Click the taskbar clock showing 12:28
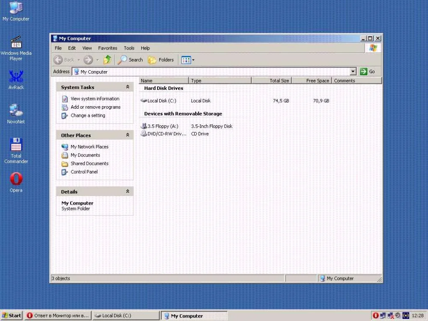The image size is (428, 321). pyautogui.click(x=418, y=315)
